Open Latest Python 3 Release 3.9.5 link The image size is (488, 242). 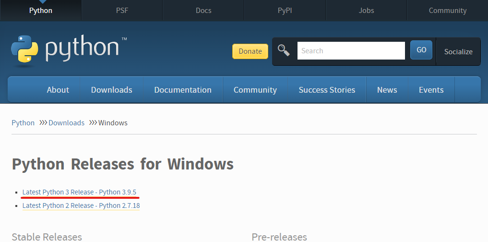point(79,192)
